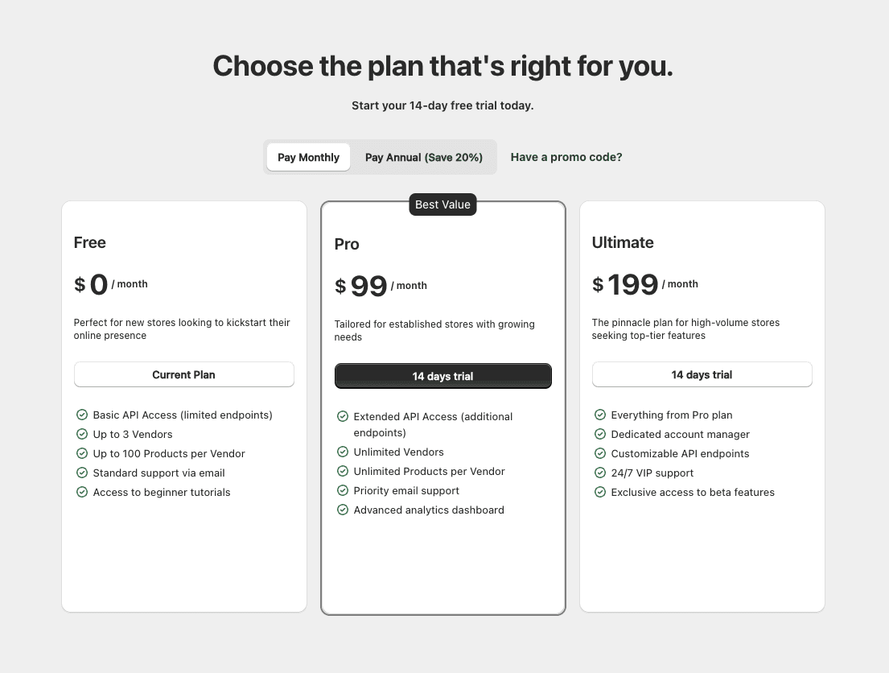Start the 14 days trial for Pro
This screenshot has height=673, width=889.
tap(442, 376)
